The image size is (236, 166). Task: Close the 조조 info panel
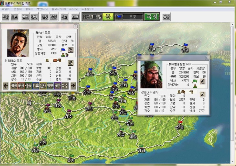pos(75,26)
